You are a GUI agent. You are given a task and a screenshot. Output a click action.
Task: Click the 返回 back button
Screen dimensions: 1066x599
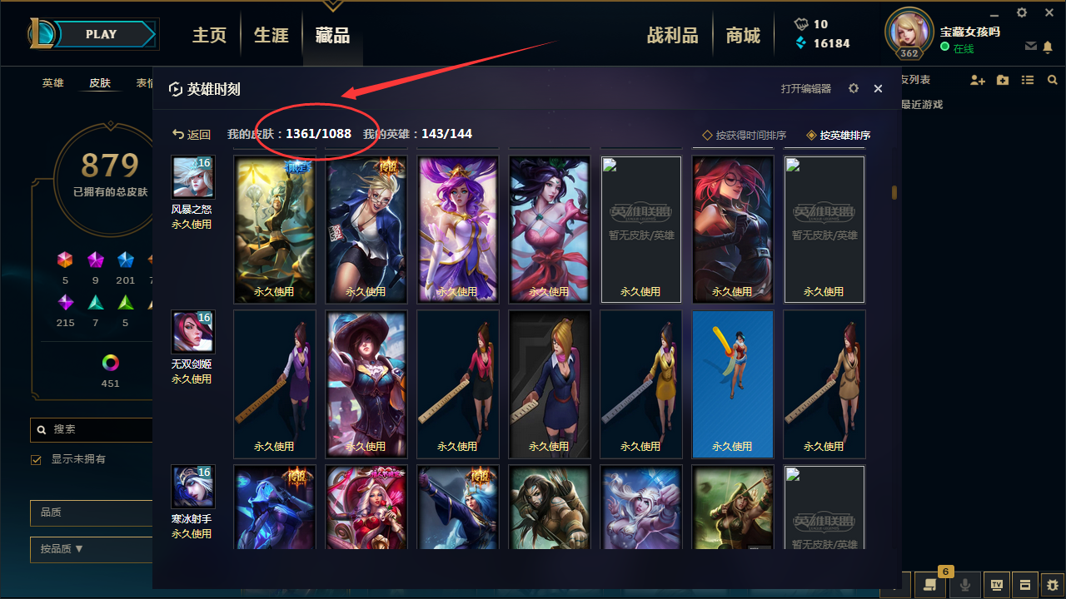(x=192, y=135)
